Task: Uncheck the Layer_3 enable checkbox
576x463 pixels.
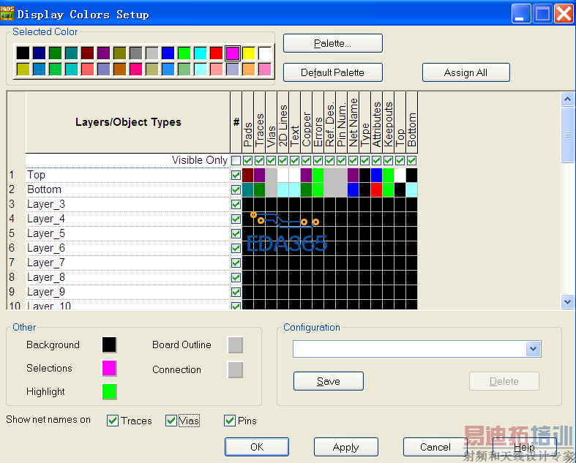Action: pyautogui.click(x=236, y=205)
